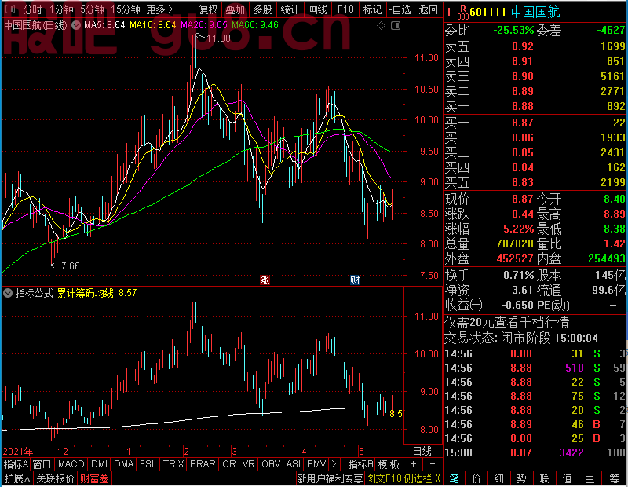Collapse the sidebar with 侧边栏《
The height and width of the screenshot is (487, 628).
tap(422, 478)
